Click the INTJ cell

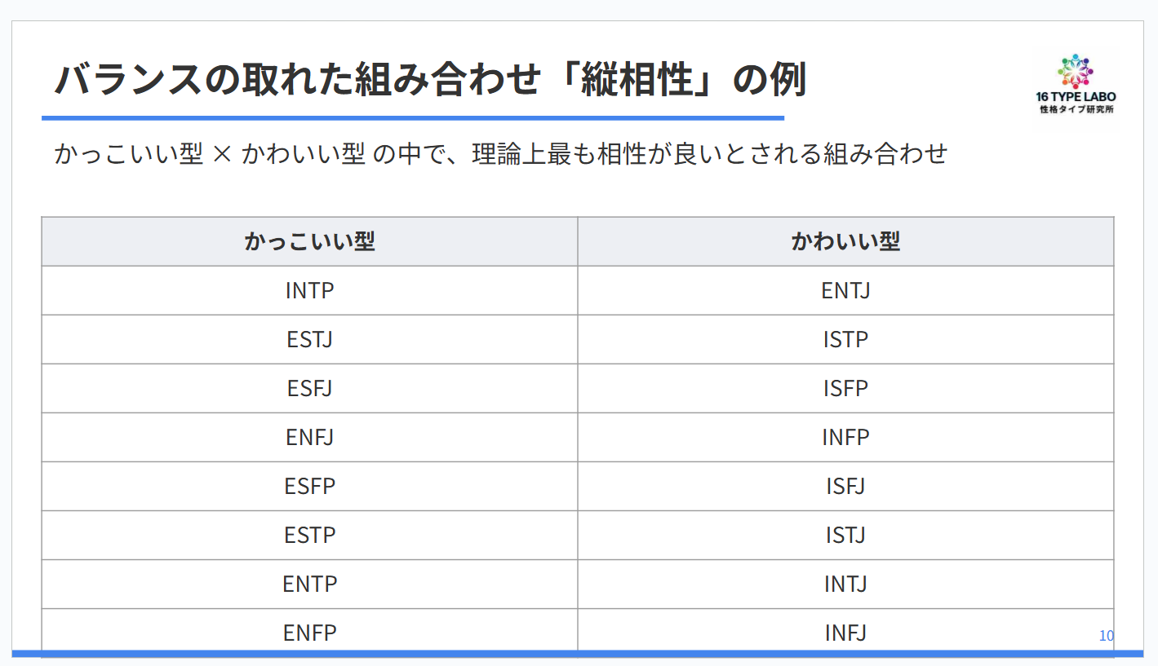point(845,584)
